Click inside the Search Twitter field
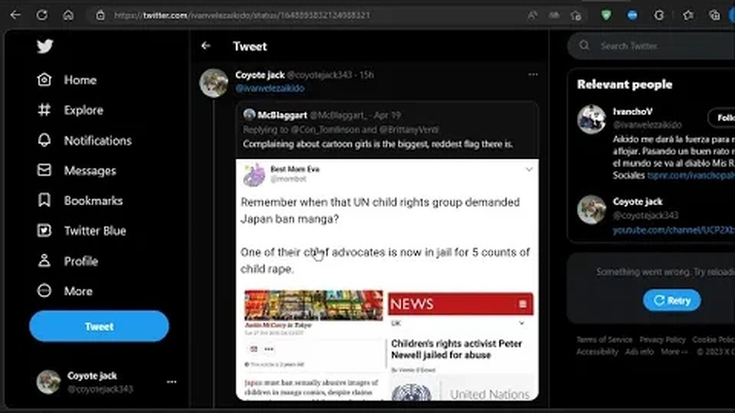The width and height of the screenshot is (735, 413). (x=651, y=46)
